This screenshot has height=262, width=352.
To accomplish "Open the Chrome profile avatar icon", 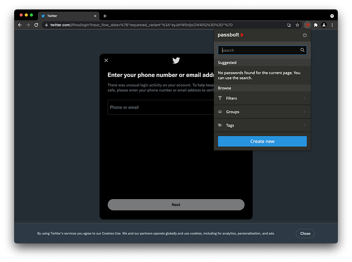I will click(324, 25).
